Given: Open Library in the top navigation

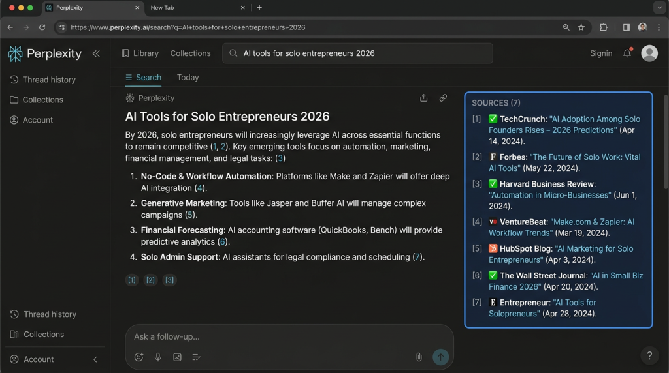Looking at the screenshot, I should pyautogui.click(x=140, y=53).
